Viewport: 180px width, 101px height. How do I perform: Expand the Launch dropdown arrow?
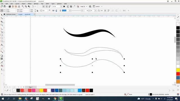pos(102,6)
